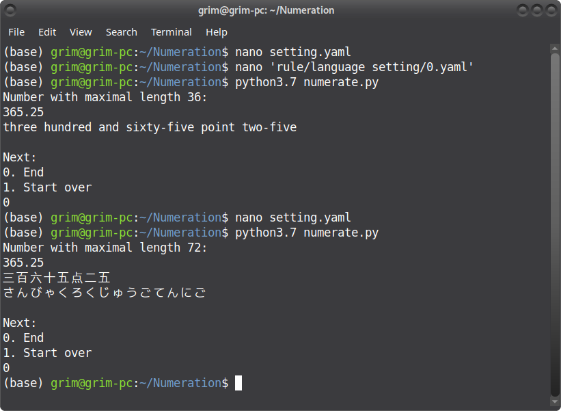
Task: Click the window title 'grim@grim-pc: ~/Numeration'
Action: [266, 10]
